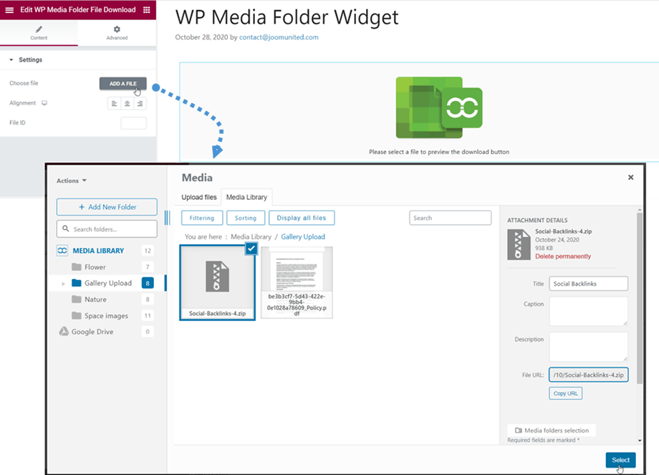
Task: Expand the Gallery Upload folder arrow
Action: coord(63,284)
